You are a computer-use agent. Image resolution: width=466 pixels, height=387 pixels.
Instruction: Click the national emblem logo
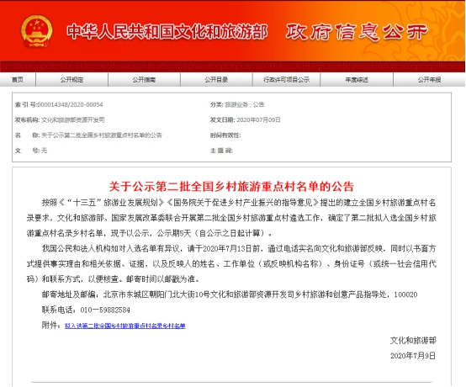point(37,31)
